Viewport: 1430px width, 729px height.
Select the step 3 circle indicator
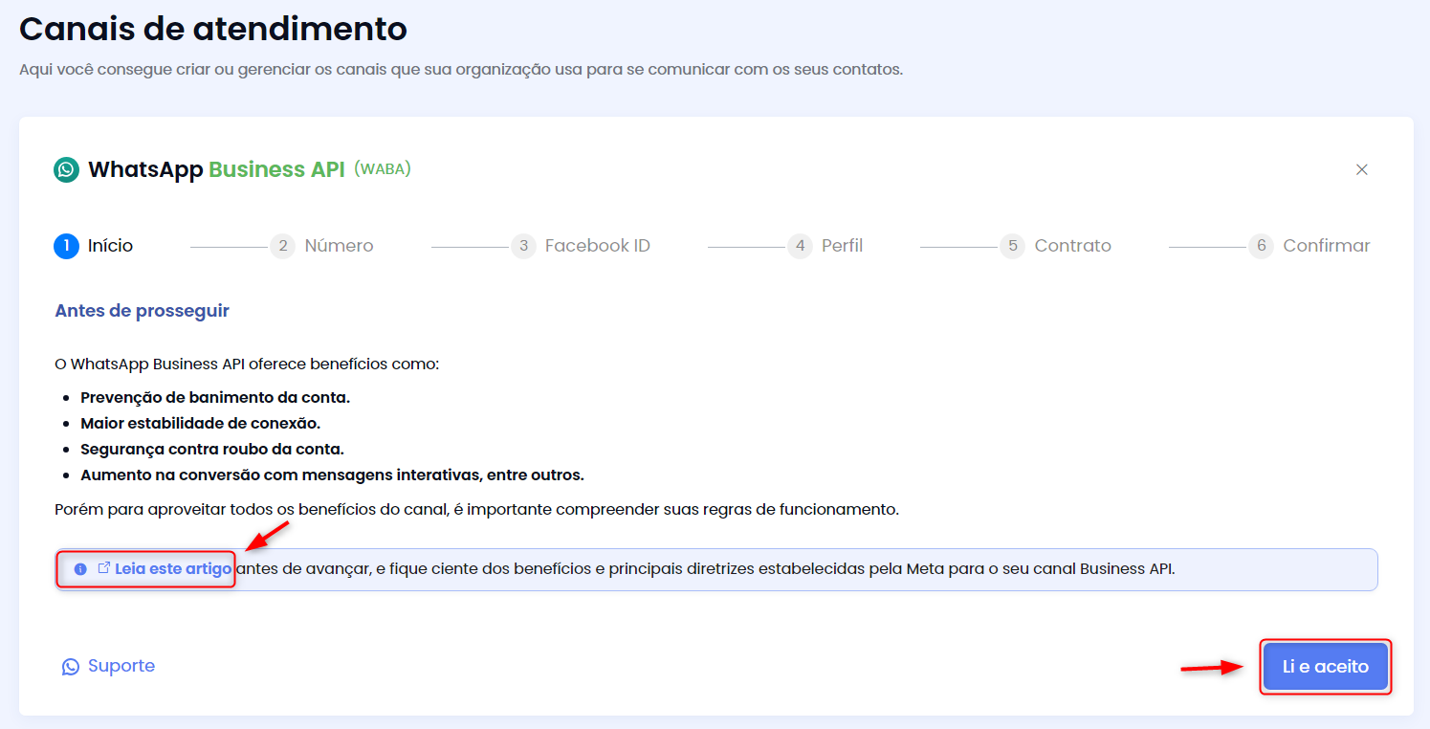[x=522, y=246]
